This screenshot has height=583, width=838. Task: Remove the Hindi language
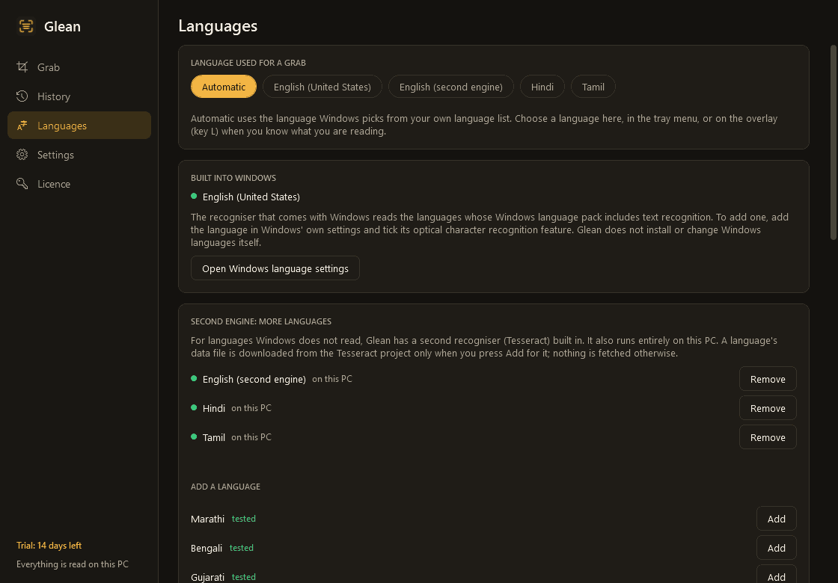768,408
